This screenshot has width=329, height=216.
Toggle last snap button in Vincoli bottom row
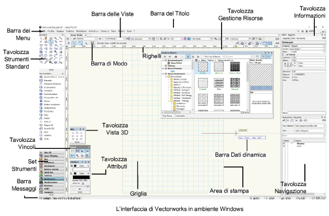[x=87, y=156]
